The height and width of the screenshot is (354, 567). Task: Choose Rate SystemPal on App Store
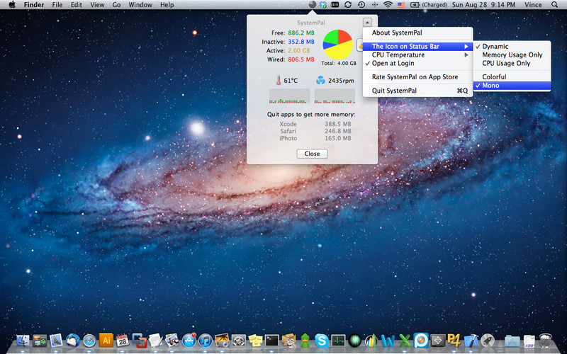click(x=417, y=77)
